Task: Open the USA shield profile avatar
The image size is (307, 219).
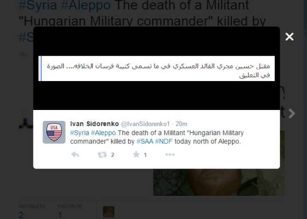Action: (54, 132)
